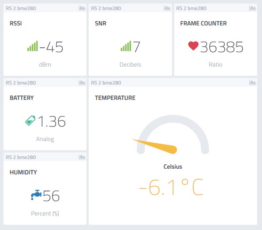Click the green battery icon

30,120
